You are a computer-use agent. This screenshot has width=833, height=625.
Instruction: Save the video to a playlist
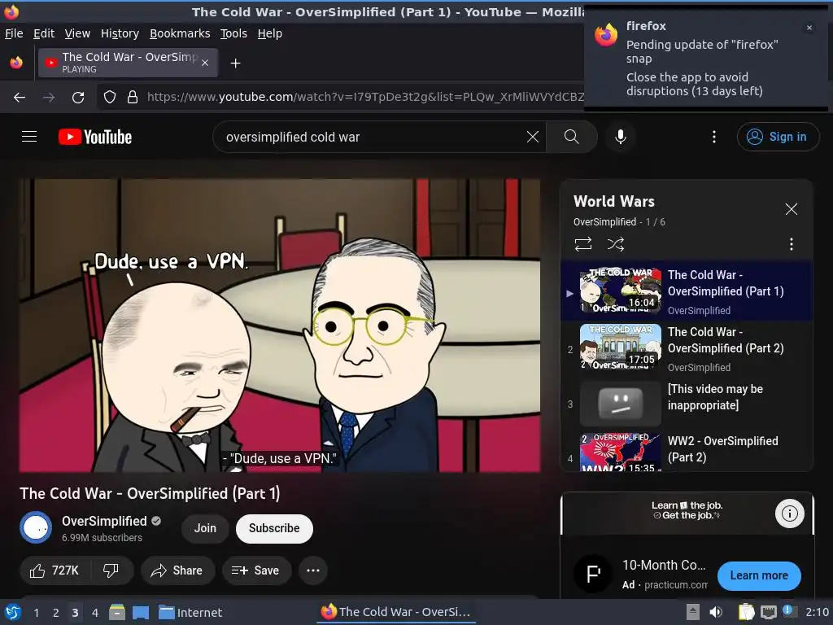click(256, 570)
